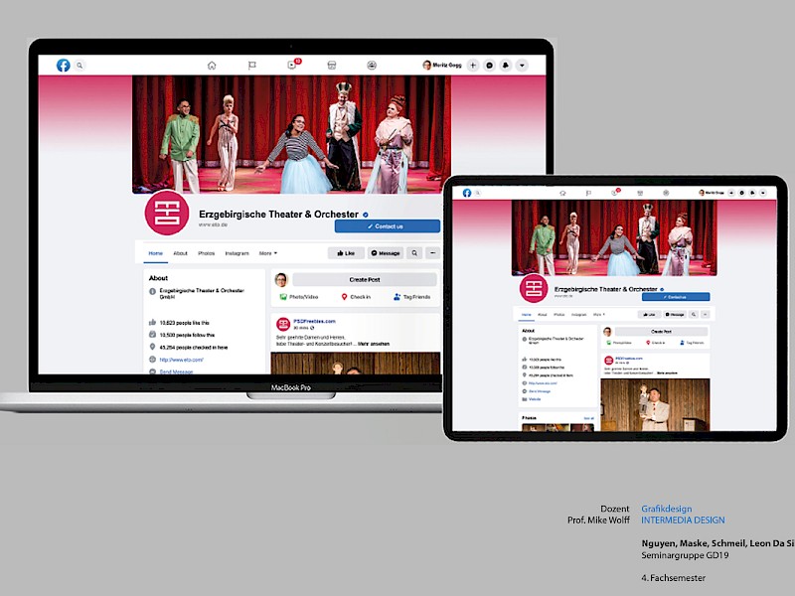Viewport: 795px width, 596px height.
Task: Switch to the Instagram tab on the laptop
Action: (x=237, y=253)
